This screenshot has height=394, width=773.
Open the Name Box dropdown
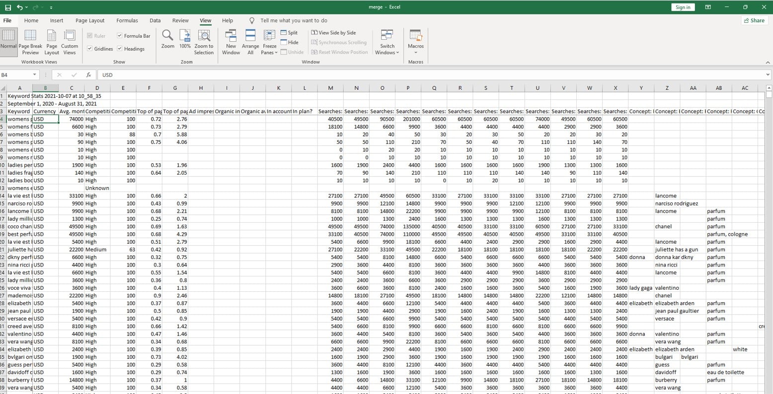point(35,75)
